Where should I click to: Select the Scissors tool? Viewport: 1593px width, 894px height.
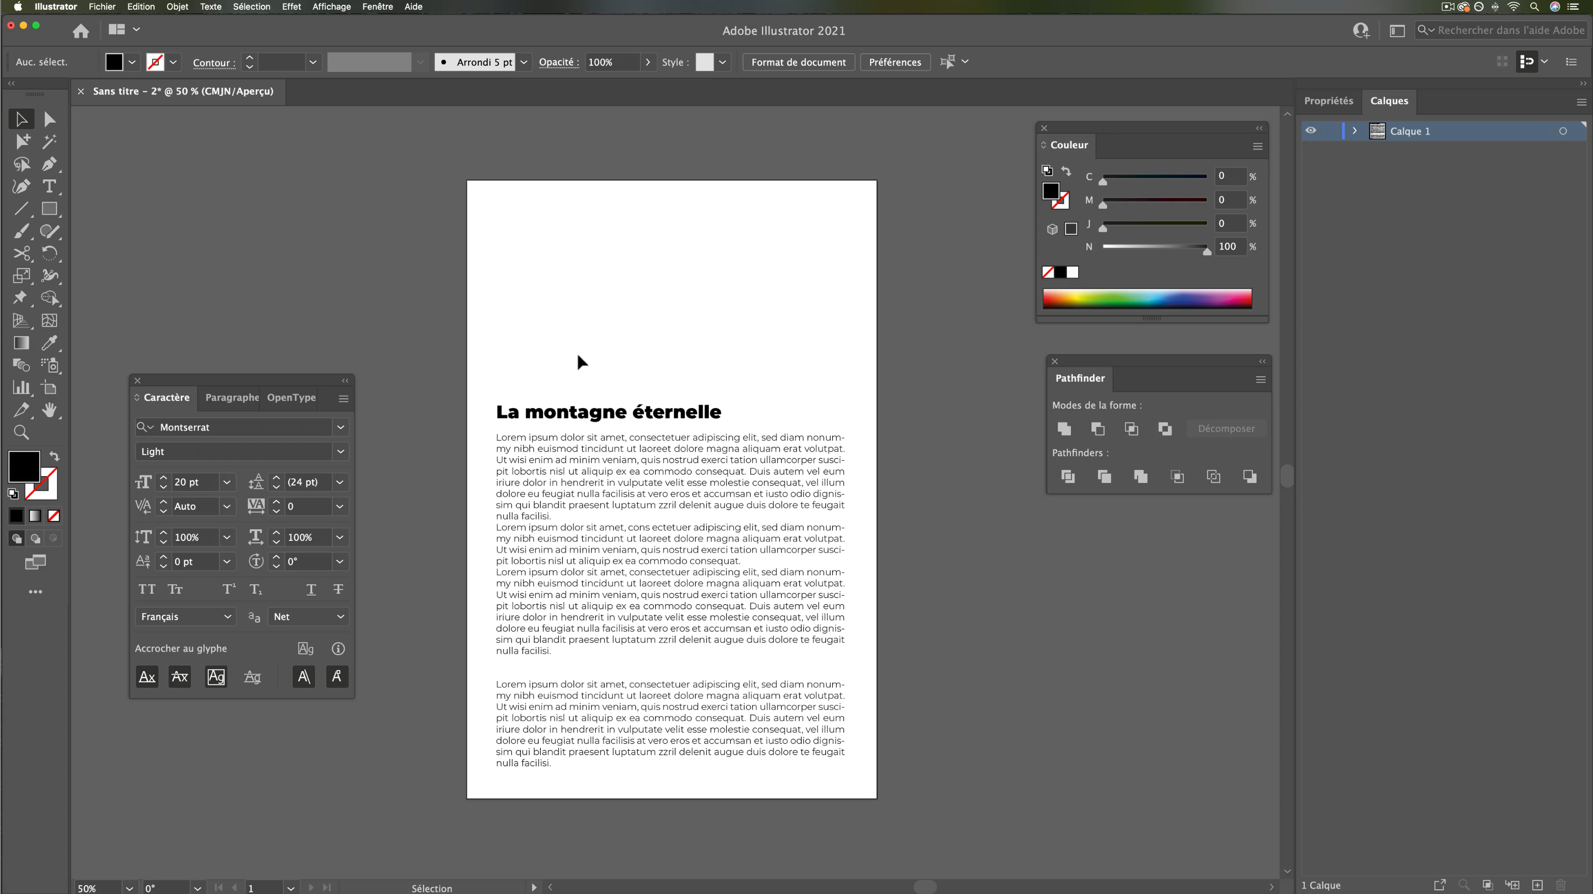pyautogui.click(x=21, y=254)
